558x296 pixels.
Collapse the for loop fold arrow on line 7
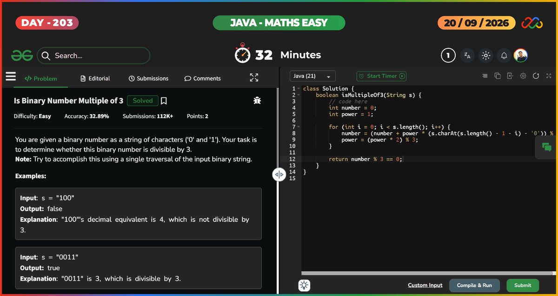pos(298,127)
